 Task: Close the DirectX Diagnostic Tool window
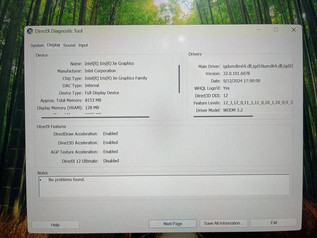(x=294, y=30)
